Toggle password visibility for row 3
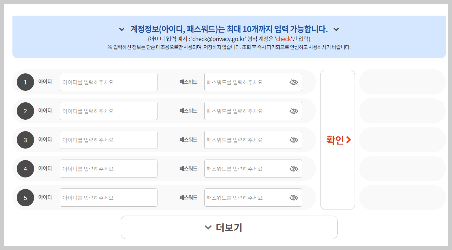The width and height of the screenshot is (452, 250). pos(294,140)
